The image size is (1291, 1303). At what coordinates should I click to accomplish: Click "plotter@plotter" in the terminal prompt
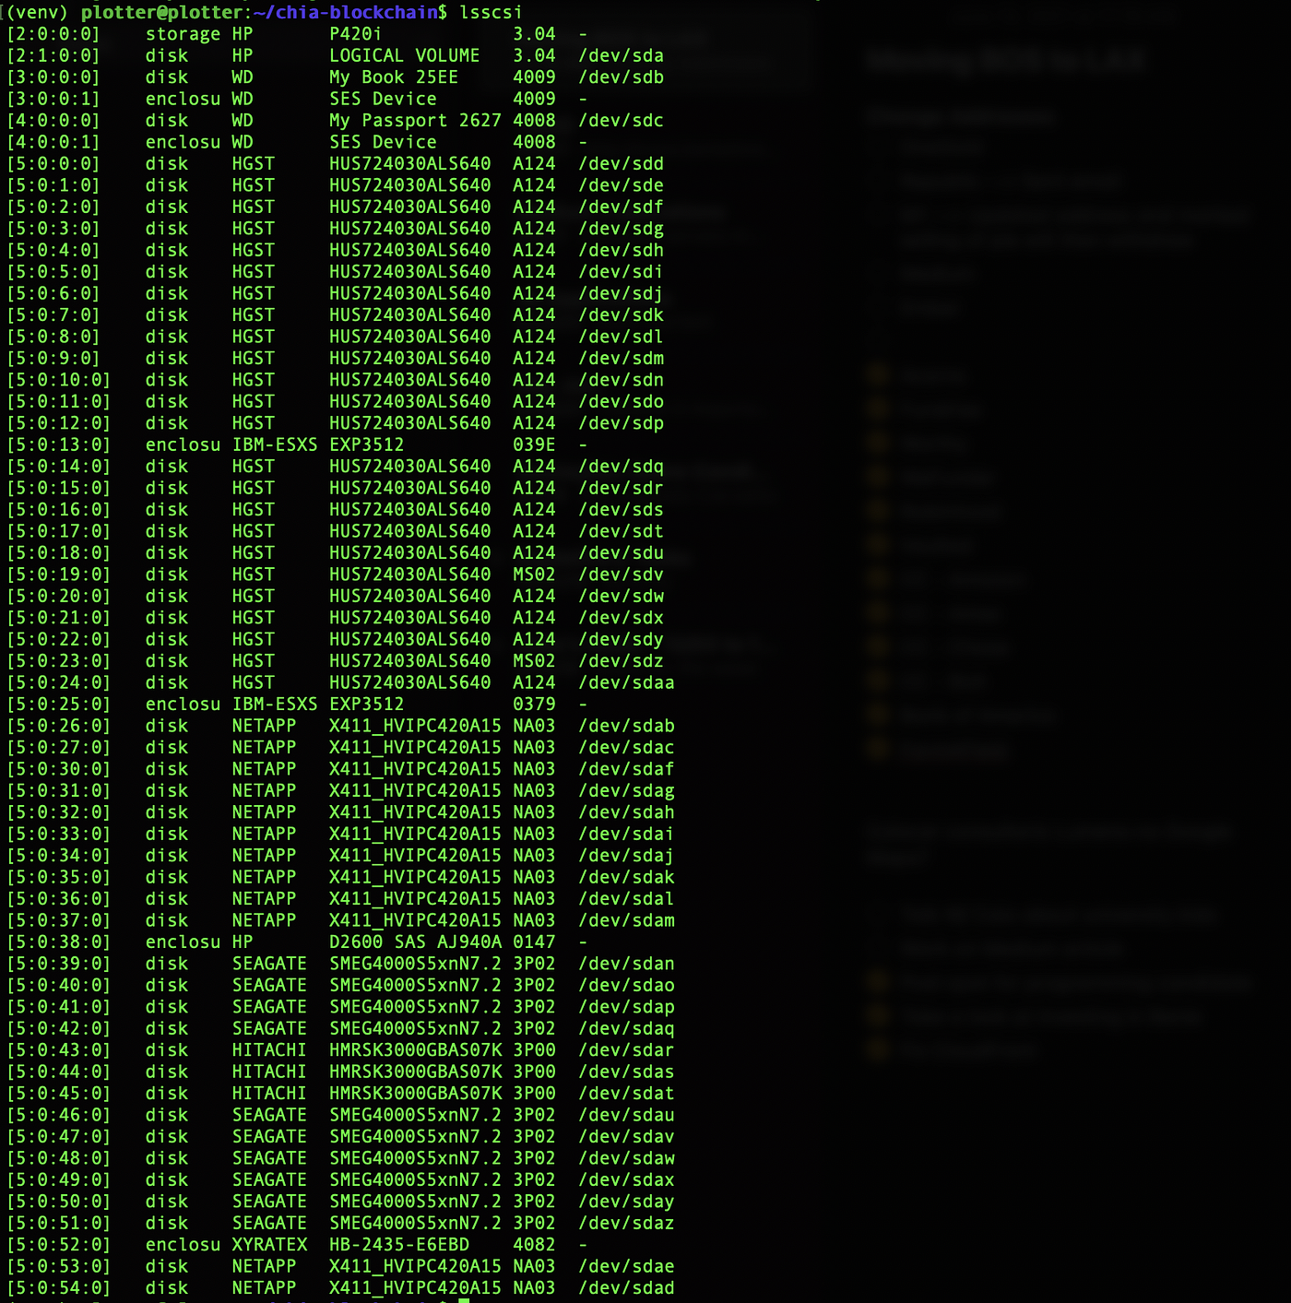(162, 12)
